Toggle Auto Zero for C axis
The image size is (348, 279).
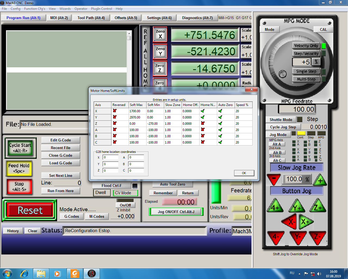(220, 142)
